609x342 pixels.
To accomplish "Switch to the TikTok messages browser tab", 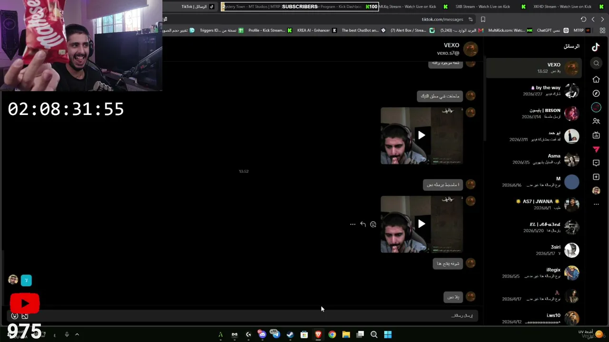I will pos(197,7).
